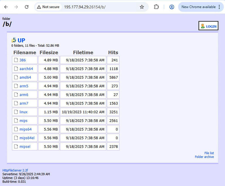This screenshot has width=225, height=186.
Task: Click the Not secure site indicator
Action: coord(48,7)
